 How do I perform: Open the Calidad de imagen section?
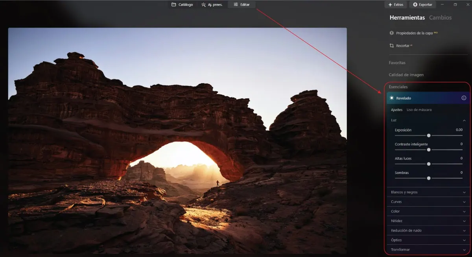click(x=406, y=75)
